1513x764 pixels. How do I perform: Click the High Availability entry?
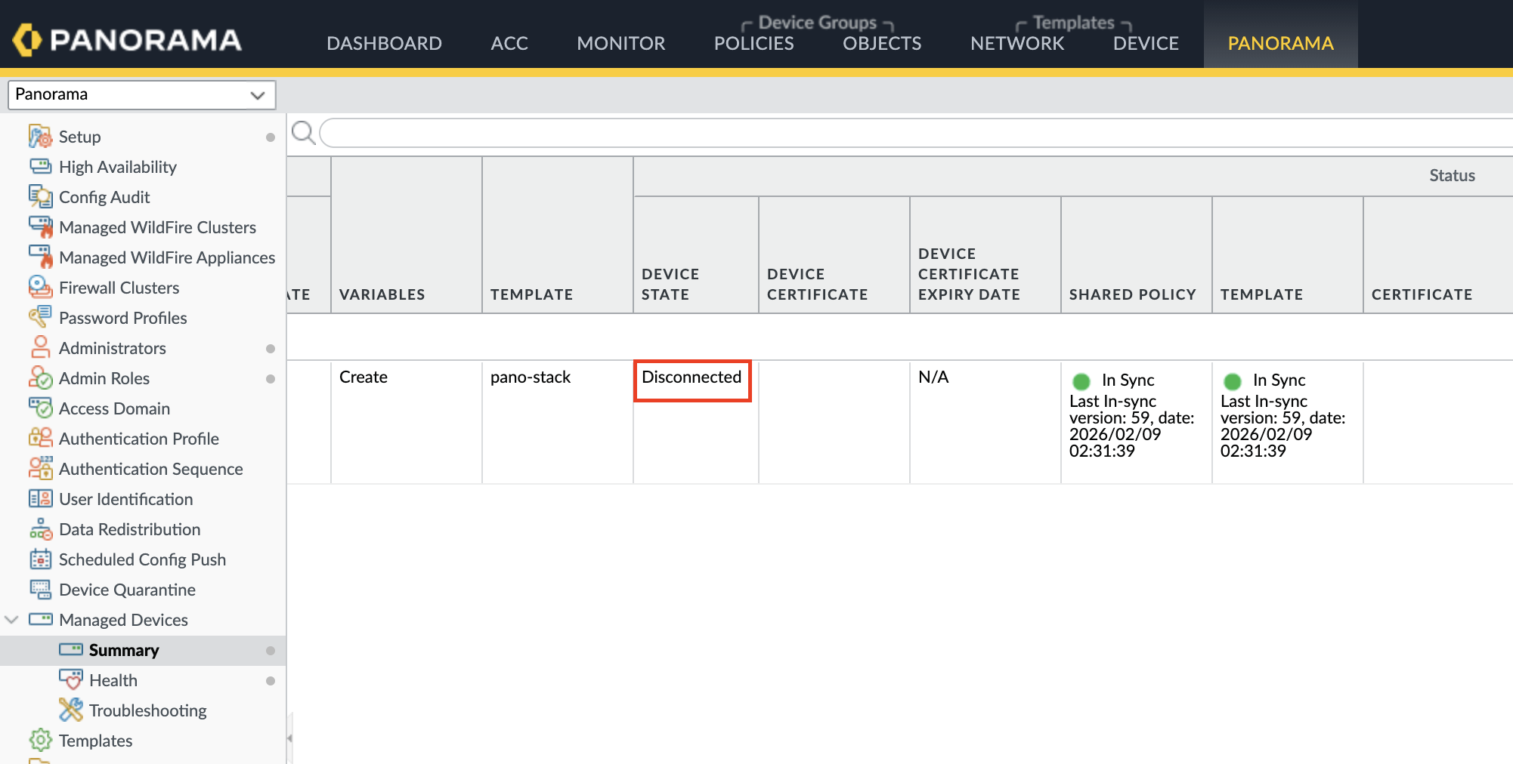(x=117, y=167)
